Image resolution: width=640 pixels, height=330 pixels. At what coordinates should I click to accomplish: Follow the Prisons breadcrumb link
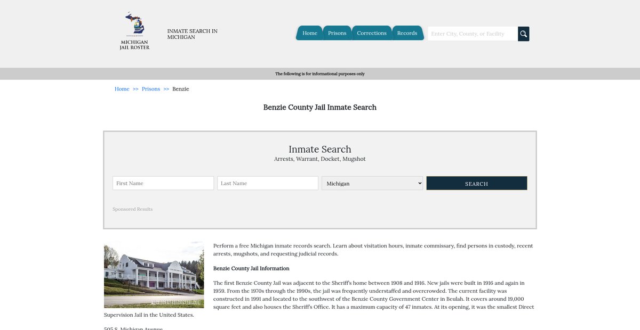pos(151,89)
